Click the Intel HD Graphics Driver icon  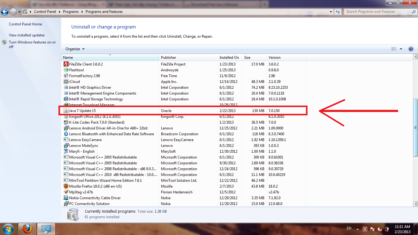pos(66,88)
